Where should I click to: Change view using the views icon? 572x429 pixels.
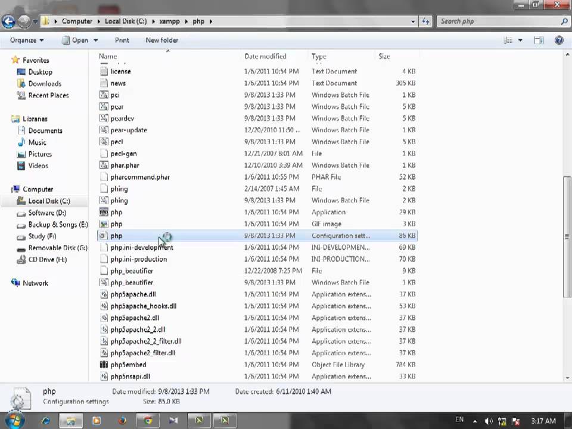pyautogui.click(x=508, y=40)
